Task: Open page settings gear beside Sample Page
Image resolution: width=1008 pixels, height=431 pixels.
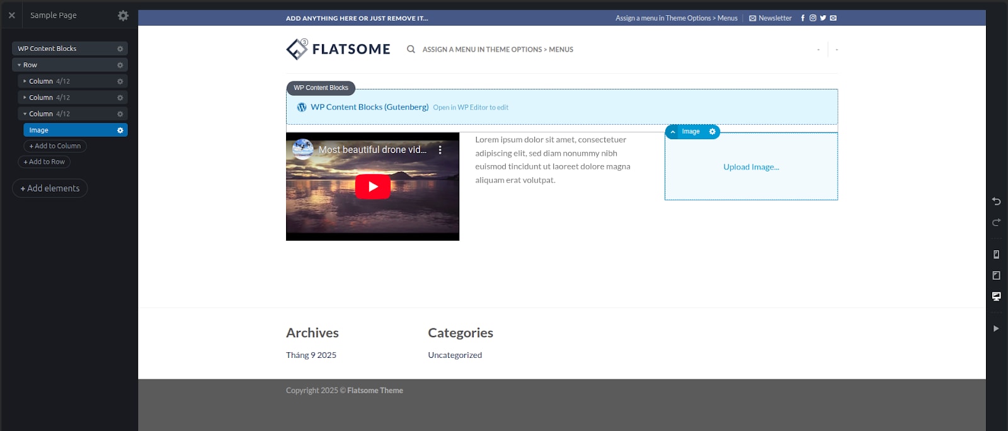Action: pos(123,15)
